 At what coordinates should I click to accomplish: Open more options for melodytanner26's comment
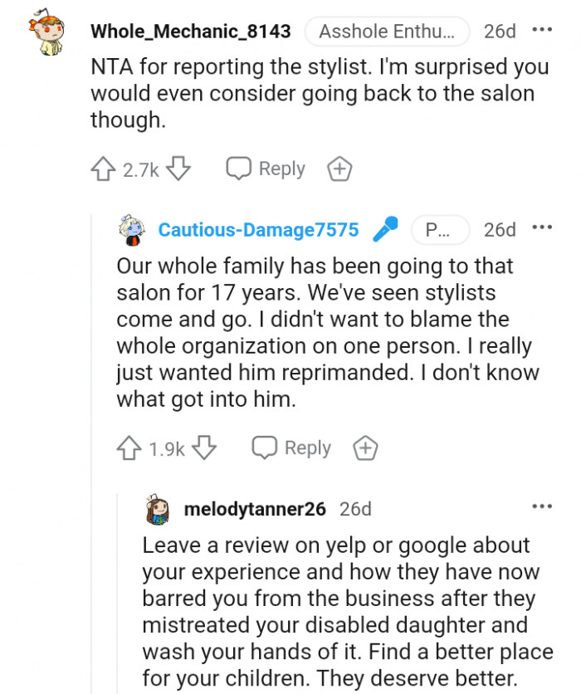(x=541, y=506)
